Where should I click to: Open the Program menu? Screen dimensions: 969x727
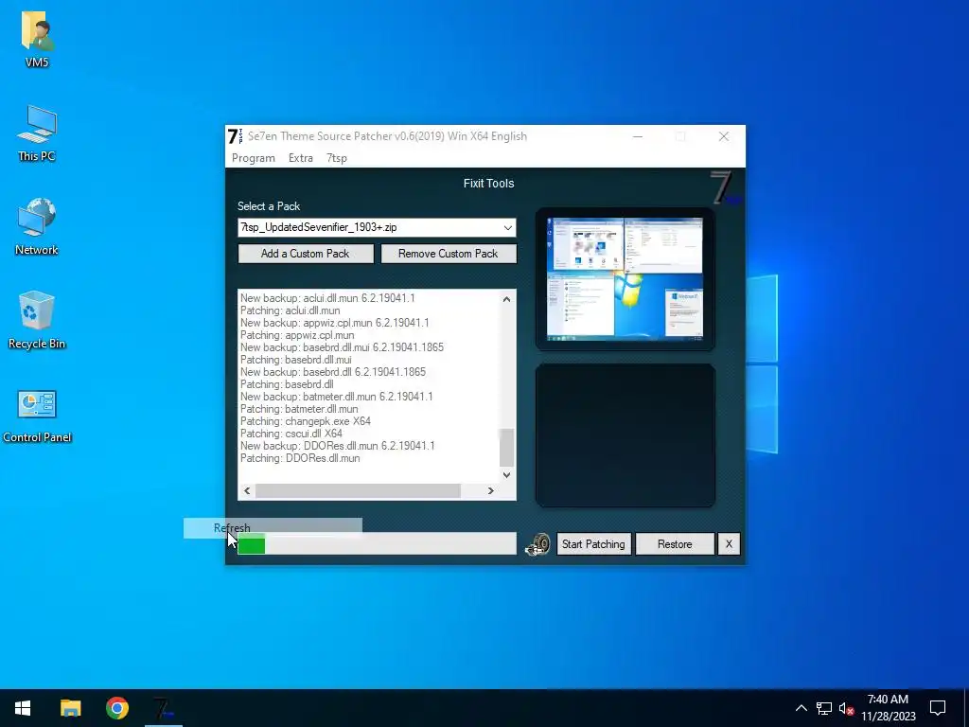[254, 158]
